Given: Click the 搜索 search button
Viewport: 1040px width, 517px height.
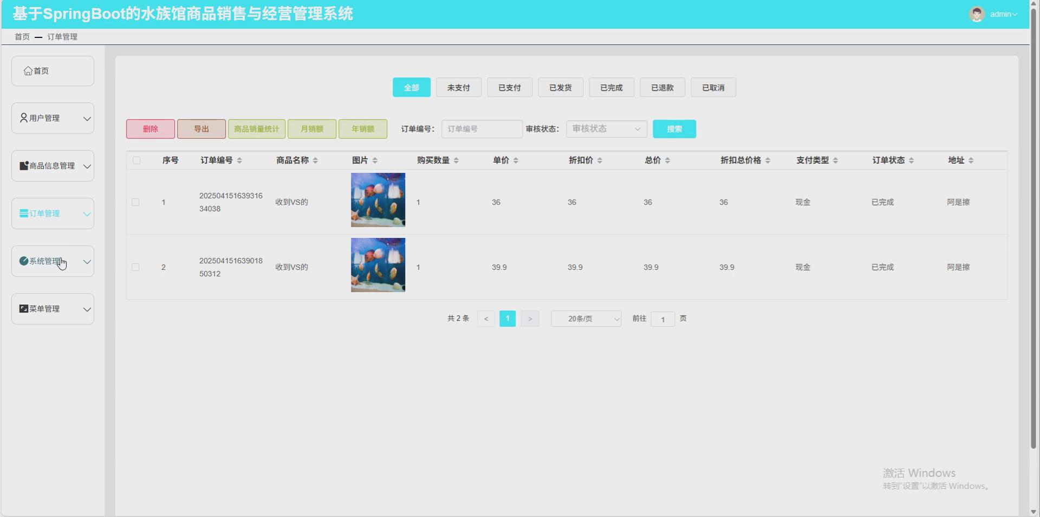Looking at the screenshot, I should [x=674, y=129].
